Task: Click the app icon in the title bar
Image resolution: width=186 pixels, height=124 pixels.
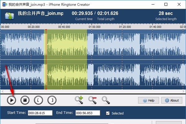Action: 5,4
